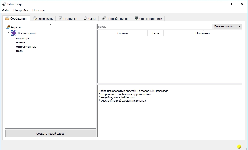Screen dimensions: 248x150
Task: Click the yellow network status indicator
Action: [239, 147]
